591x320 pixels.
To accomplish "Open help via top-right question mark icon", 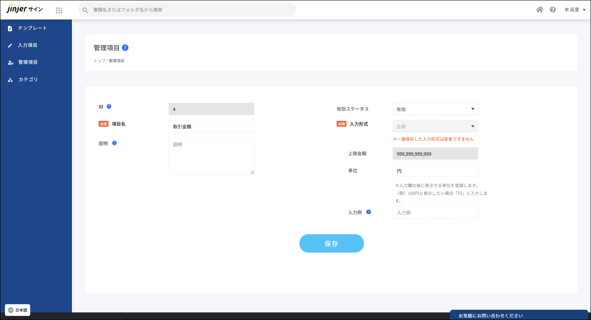I will [553, 9].
